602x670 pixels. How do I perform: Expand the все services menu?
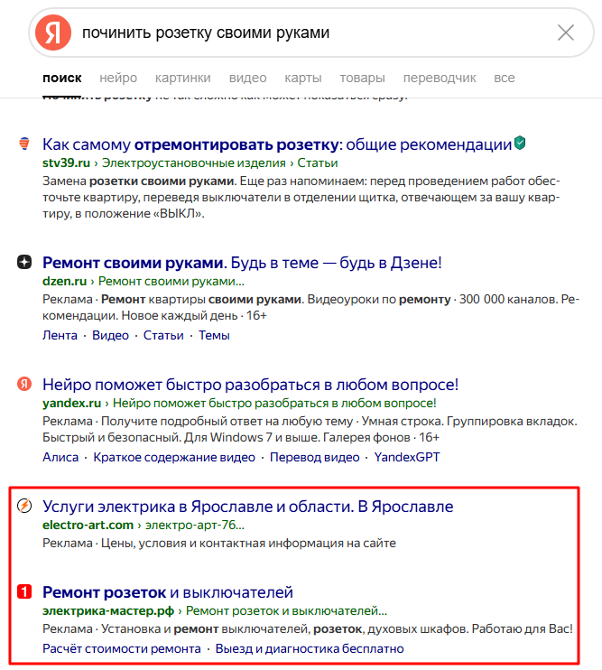tap(505, 78)
